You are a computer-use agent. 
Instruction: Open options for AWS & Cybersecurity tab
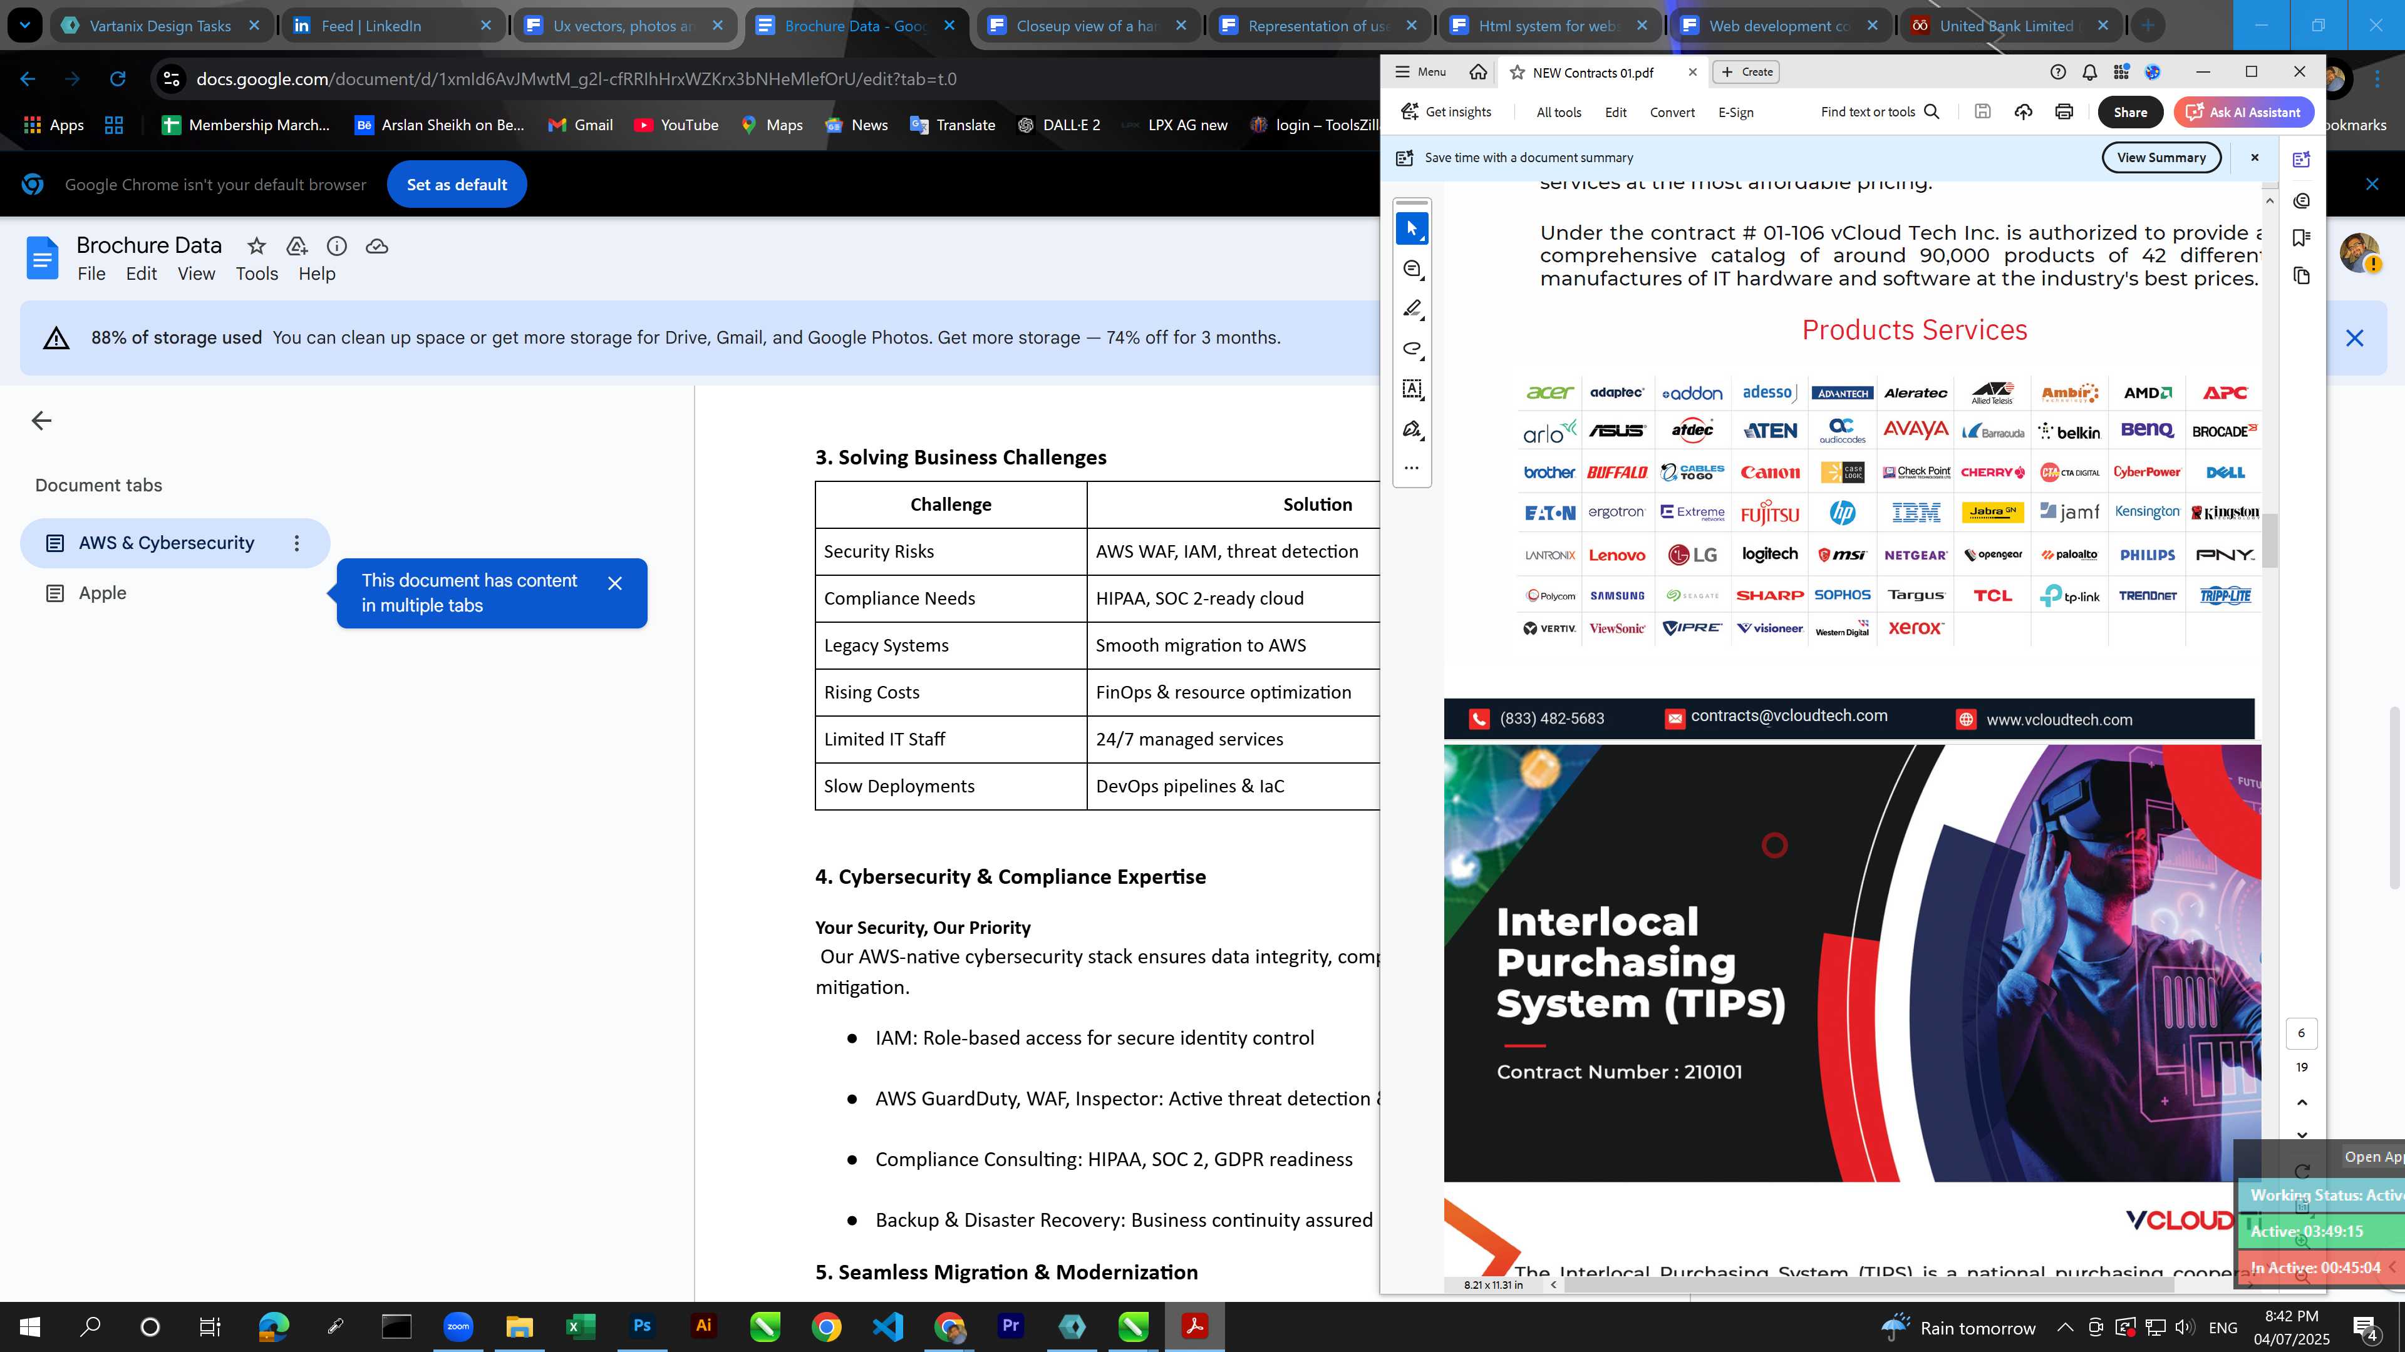point(297,543)
